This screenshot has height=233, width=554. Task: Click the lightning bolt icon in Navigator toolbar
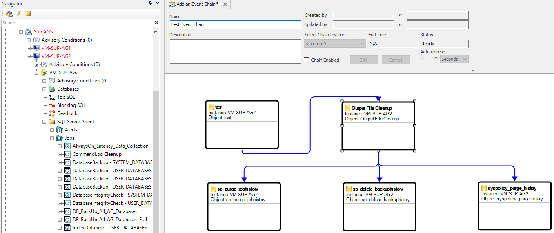pos(18,13)
